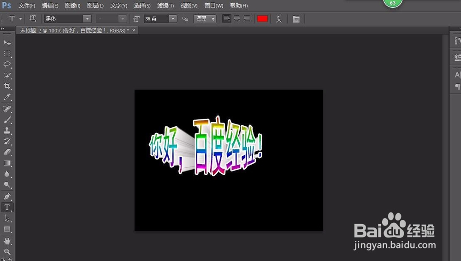Open the Character panel icon on right dock
This screenshot has height=261, width=461.
point(457,75)
